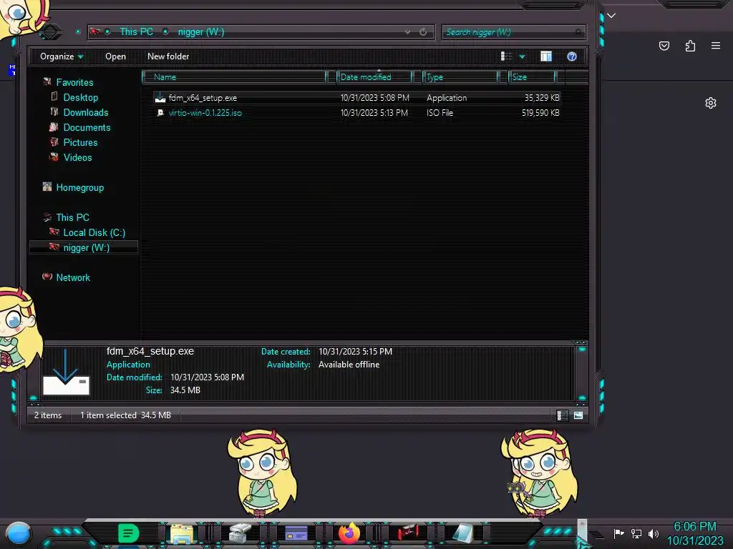This screenshot has width=733, height=549.
Task: Click the fdm_x64_setup.exe file icon
Action: pyautogui.click(x=160, y=97)
